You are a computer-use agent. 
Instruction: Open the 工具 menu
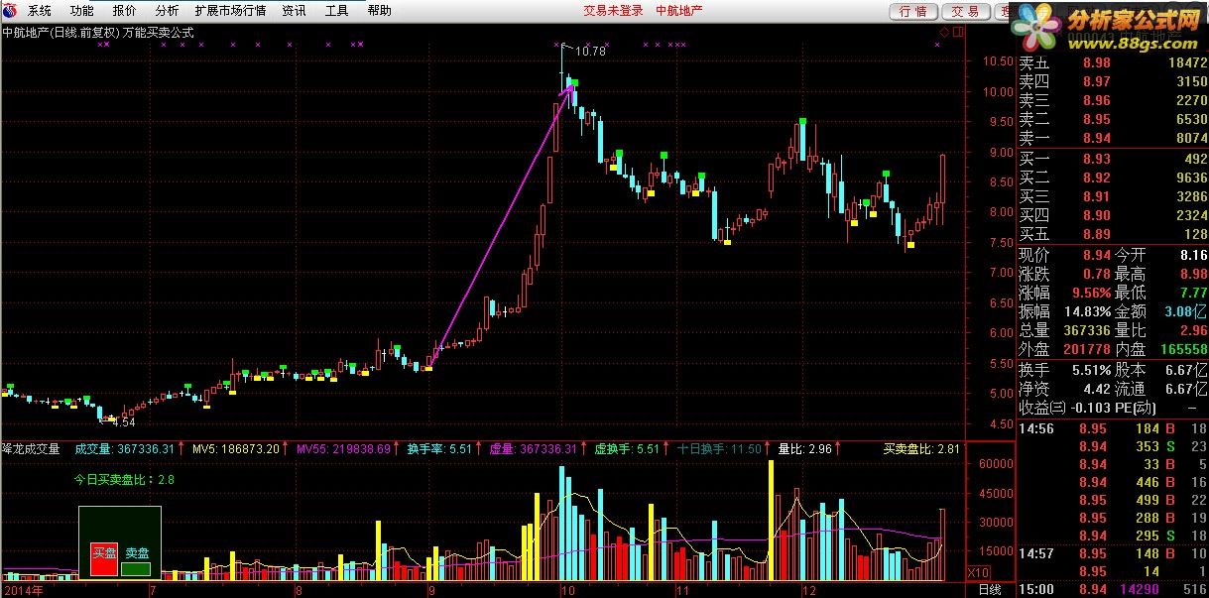(x=337, y=11)
